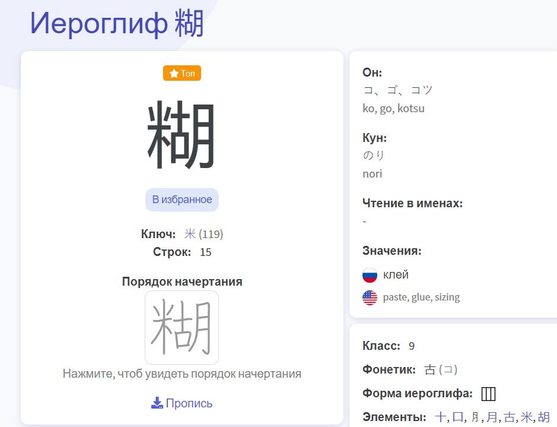Click the download icon beside Пропись
The image size is (557, 427).
(x=157, y=403)
